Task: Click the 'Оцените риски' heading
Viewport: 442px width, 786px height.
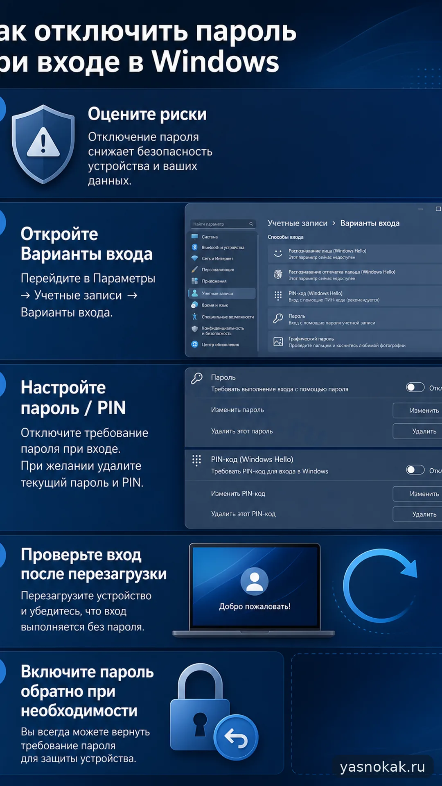Action: tap(147, 114)
